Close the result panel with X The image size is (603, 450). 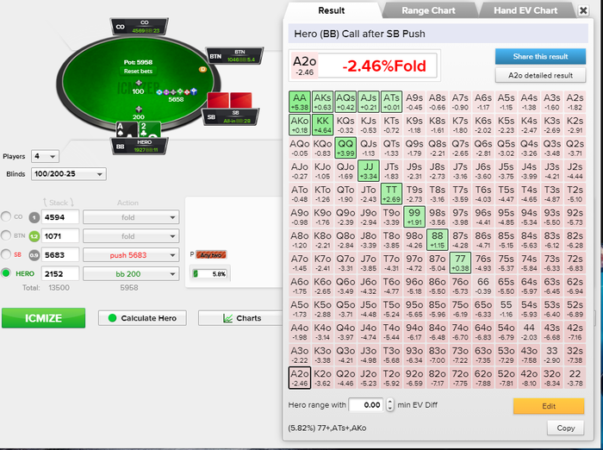pos(583,10)
